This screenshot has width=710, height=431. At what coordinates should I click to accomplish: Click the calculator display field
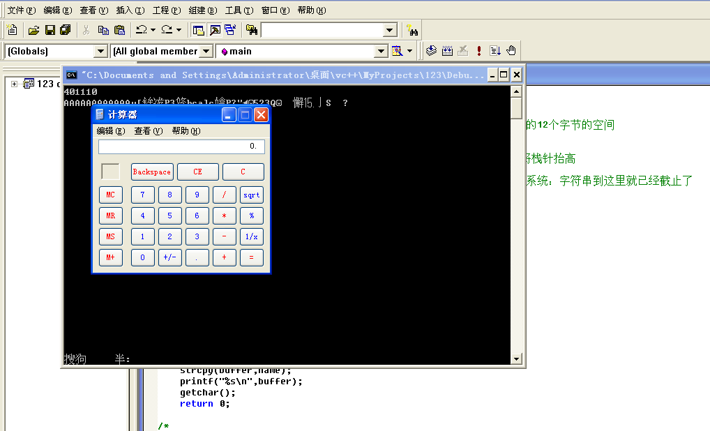click(181, 146)
